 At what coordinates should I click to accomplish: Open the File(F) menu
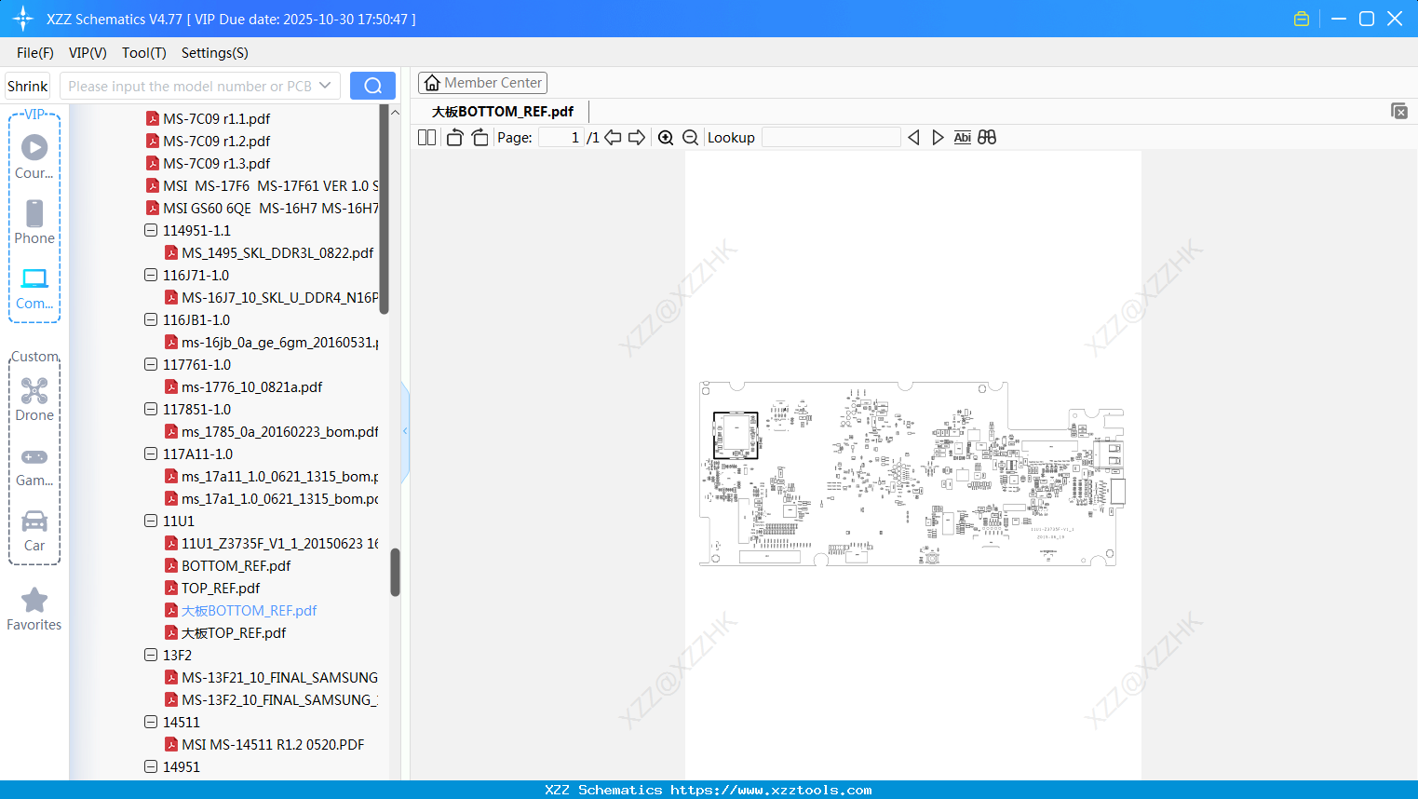pyautogui.click(x=35, y=53)
